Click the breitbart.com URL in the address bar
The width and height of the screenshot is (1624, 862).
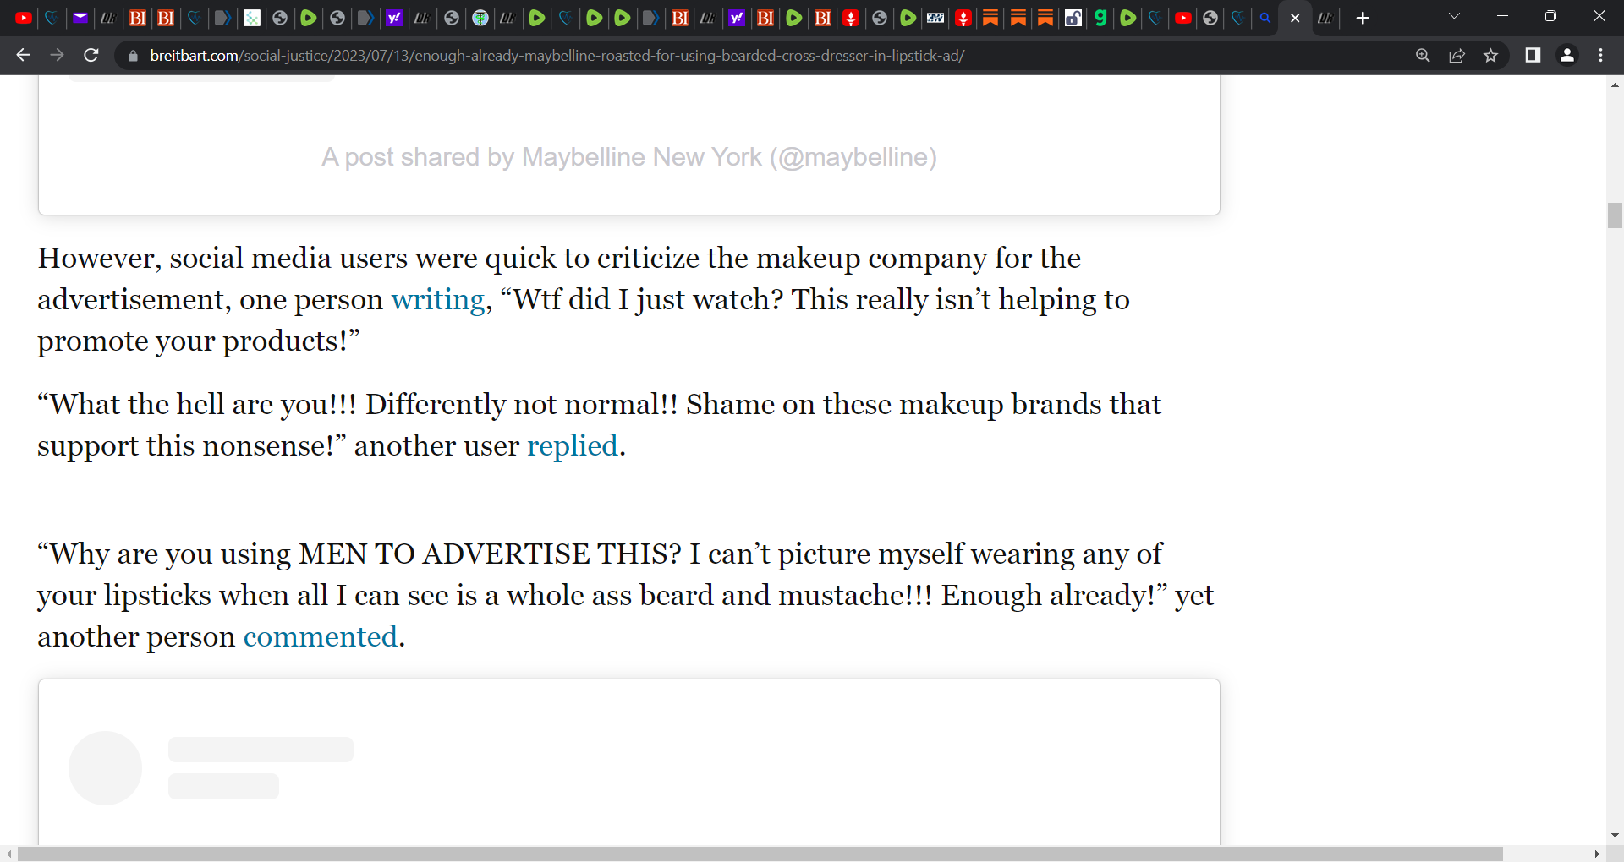557,56
